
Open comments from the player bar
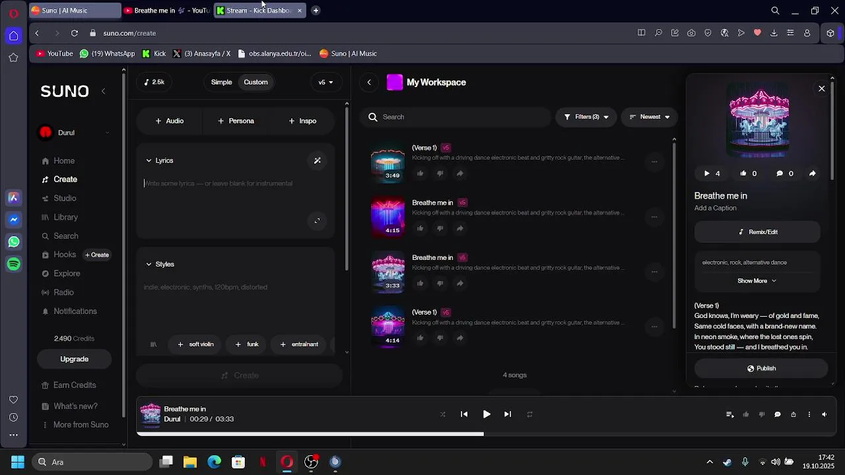click(x=778, y=414)
